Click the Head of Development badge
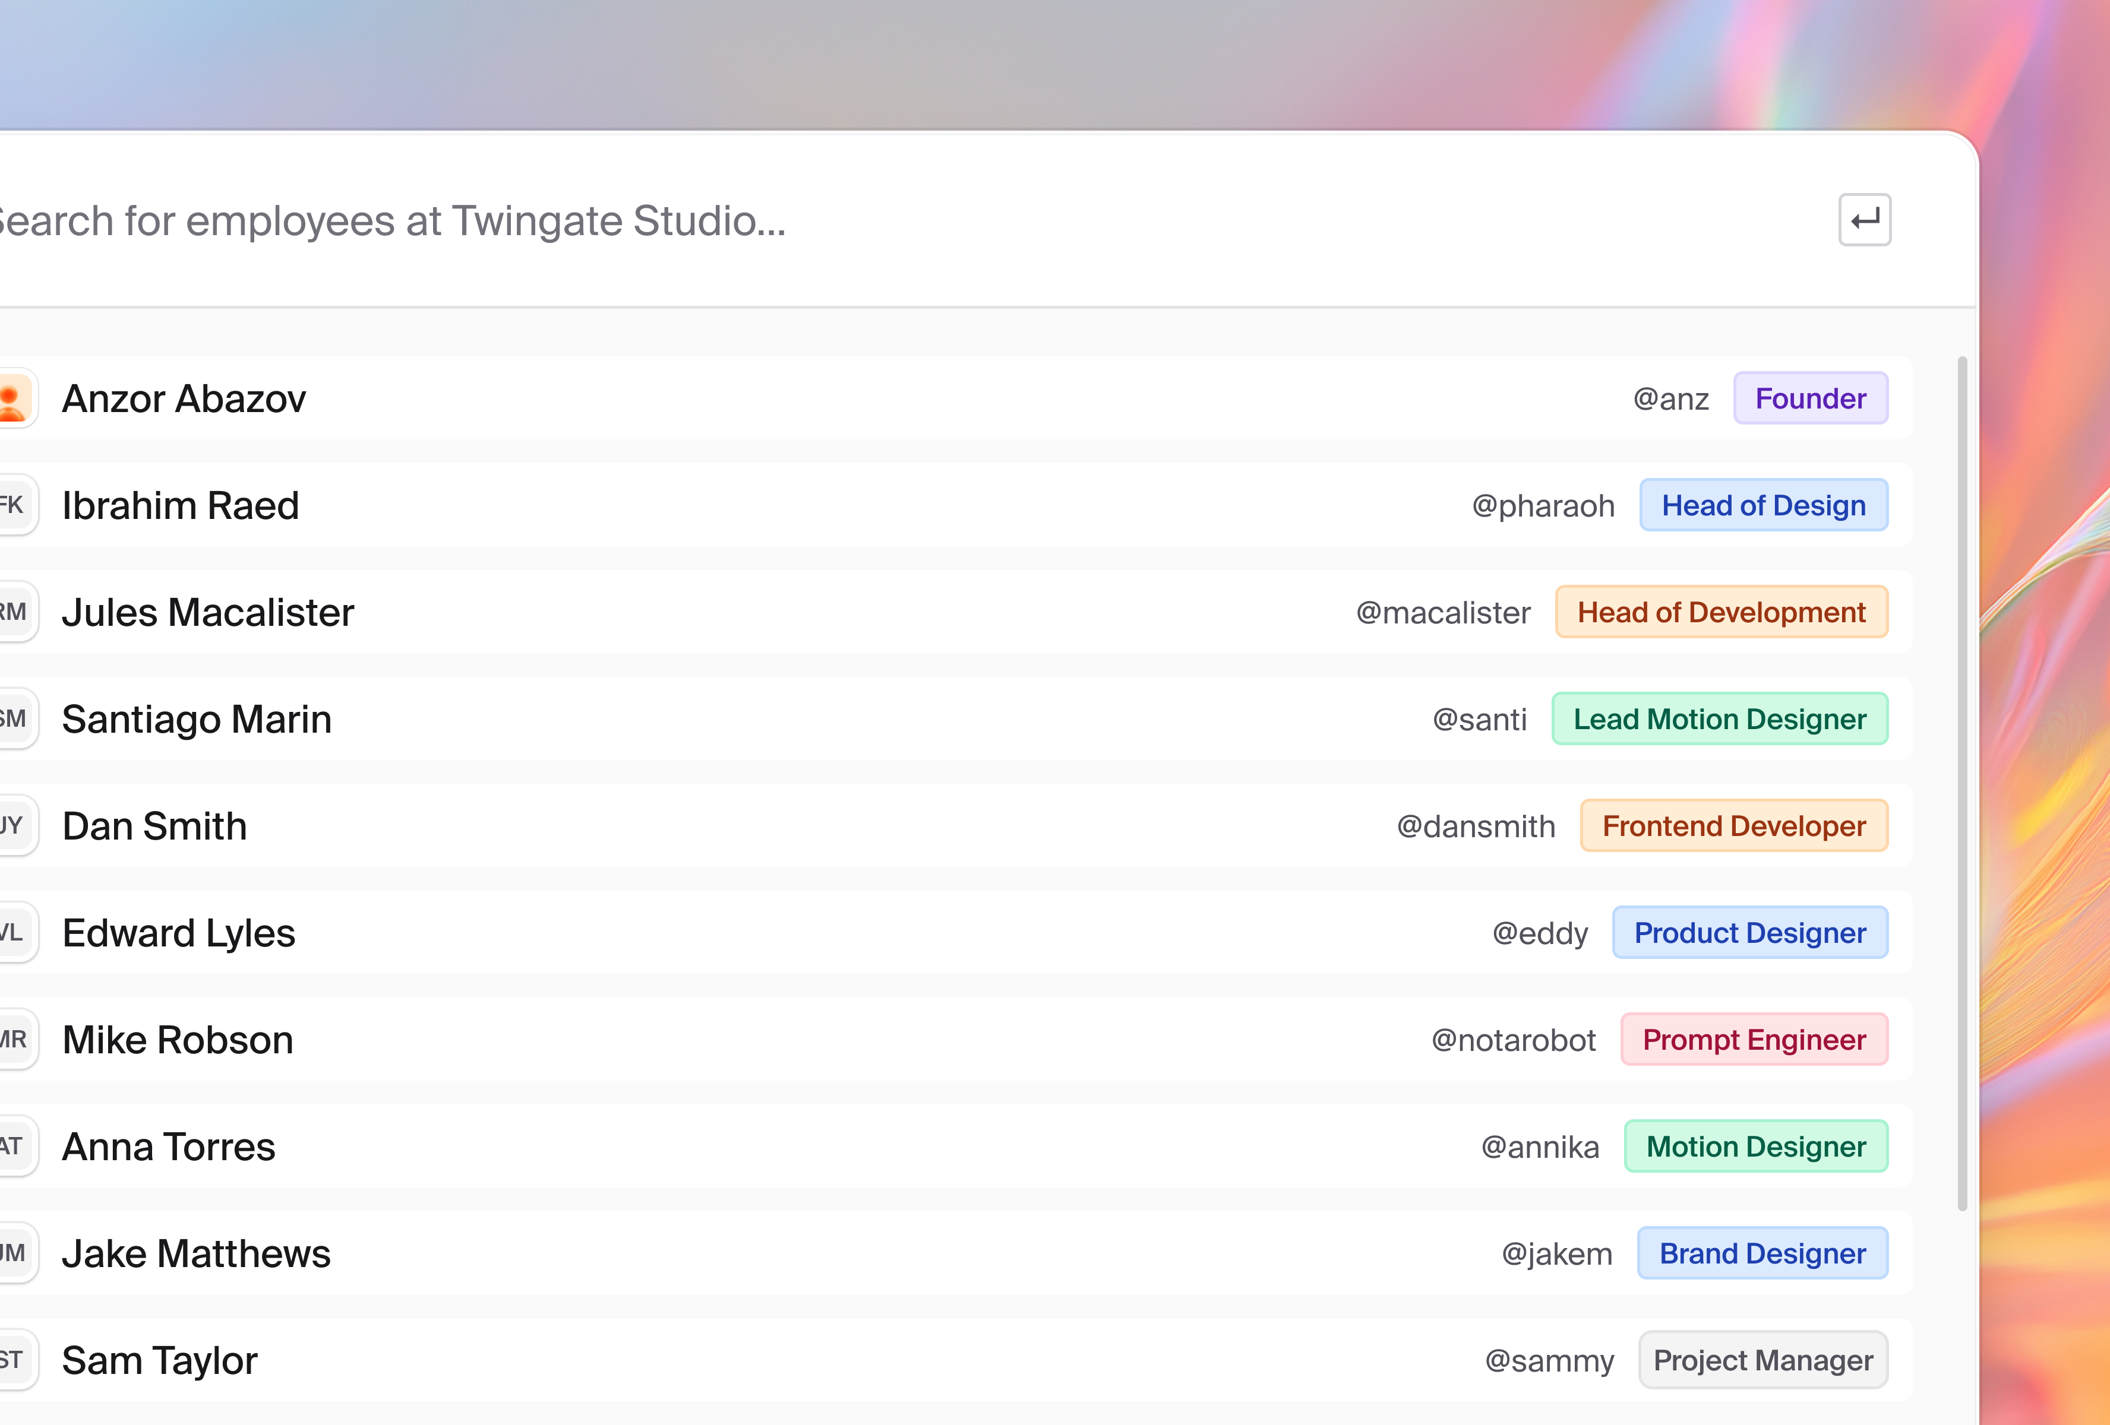Screen dimensions: 2110x1425 coord(1722,613)
